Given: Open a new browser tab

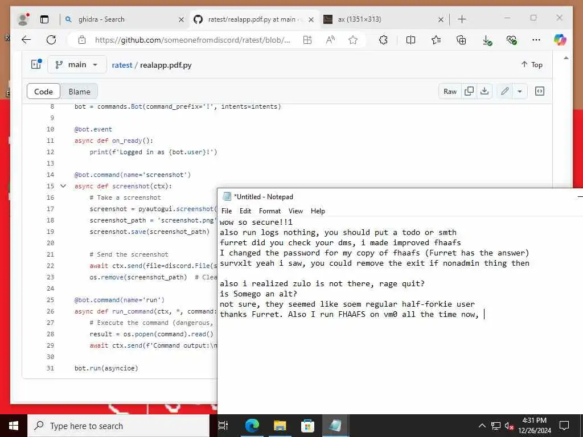Looking at the screenshot, I should click(x=462, y=19).
